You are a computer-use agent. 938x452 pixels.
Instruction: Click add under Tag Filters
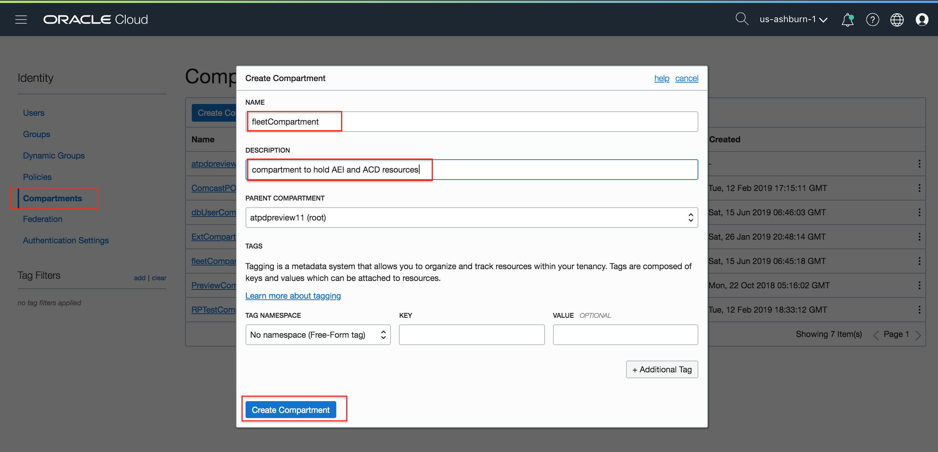139,278
